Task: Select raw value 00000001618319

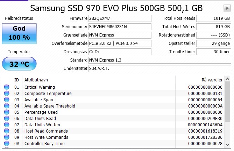Action: [x=205, y=131]
